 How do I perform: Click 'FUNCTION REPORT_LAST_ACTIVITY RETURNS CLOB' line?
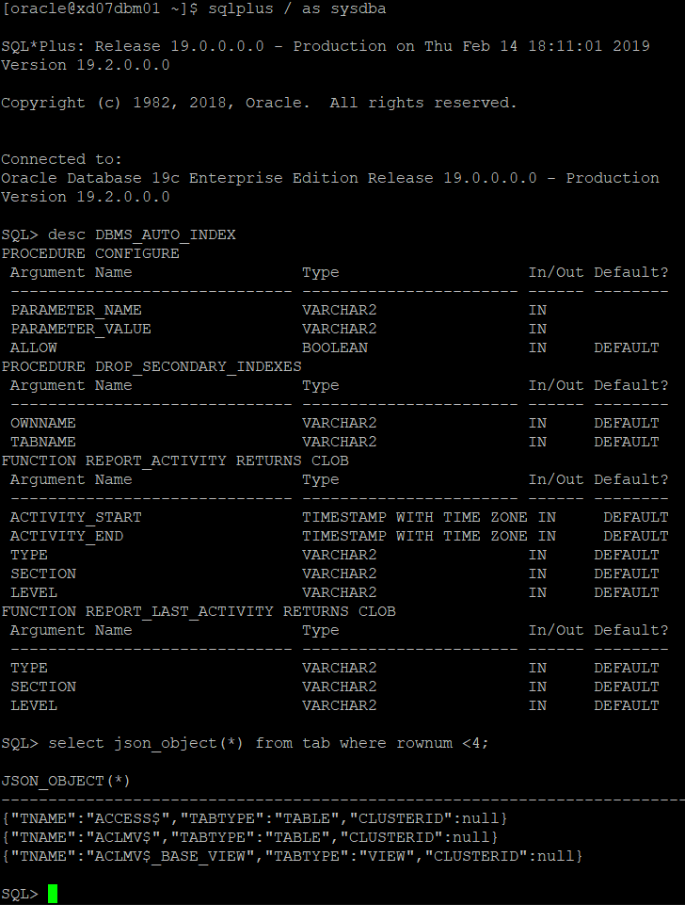(199, 612)
